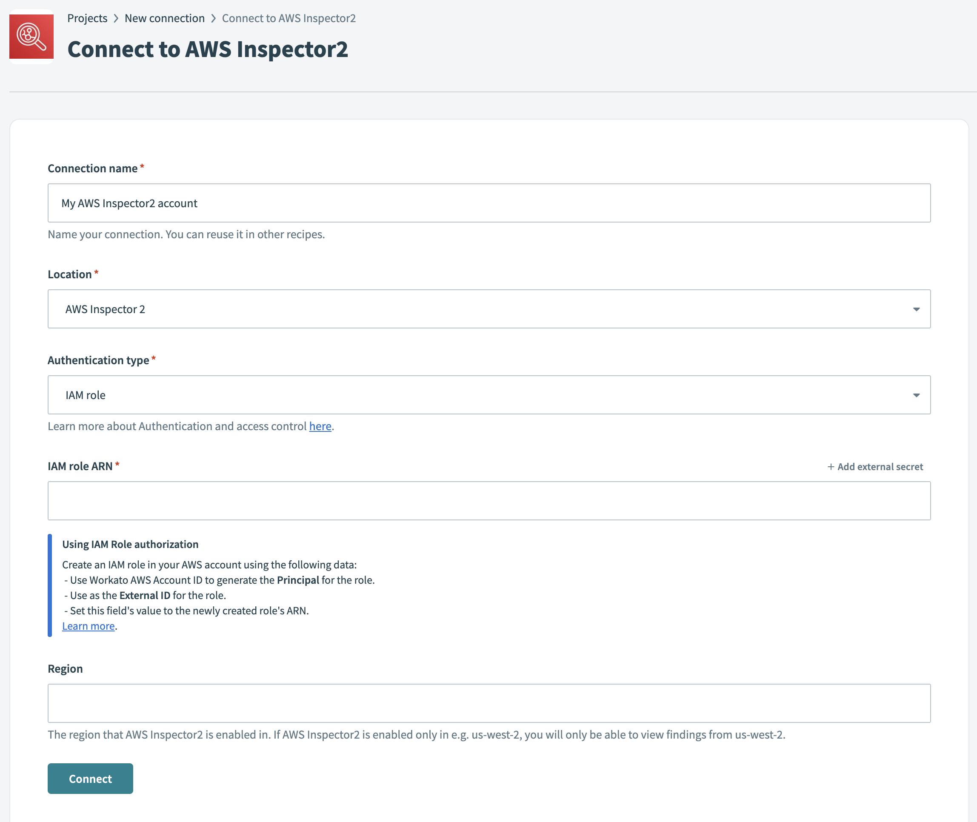Click the IAM role ARN label

[x=80, y=466]
